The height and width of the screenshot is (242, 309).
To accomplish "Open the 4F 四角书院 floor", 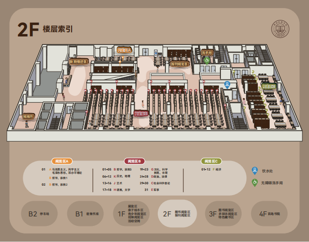I will pyautogui.click(x=270, y=214).
